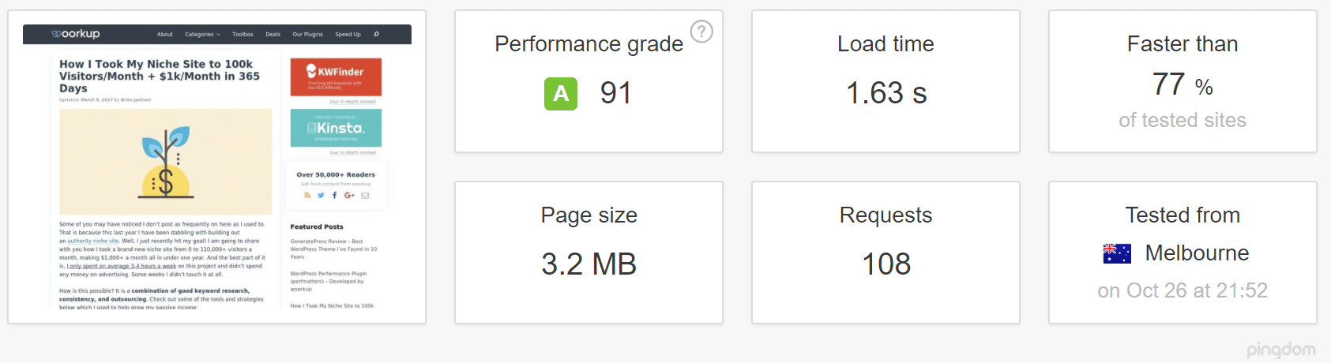Click the Kinsta hosting banner

336,128
